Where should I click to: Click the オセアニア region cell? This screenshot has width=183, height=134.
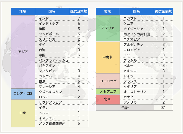[x=108, y=92]
